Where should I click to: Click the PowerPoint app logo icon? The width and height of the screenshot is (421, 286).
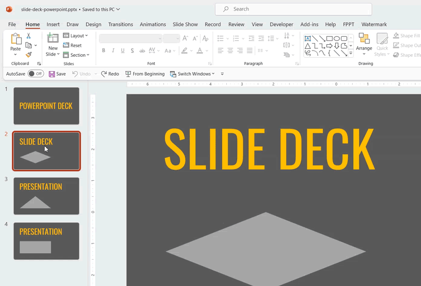click(9, 9)
